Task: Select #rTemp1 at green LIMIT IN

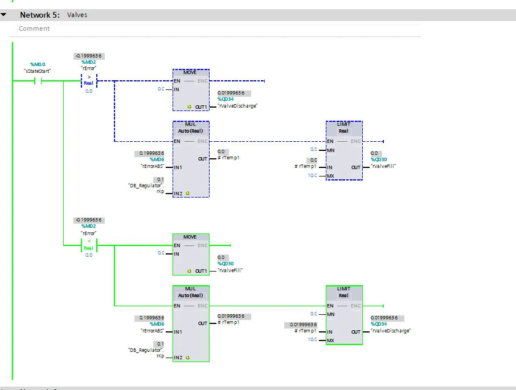Action: 305,331
